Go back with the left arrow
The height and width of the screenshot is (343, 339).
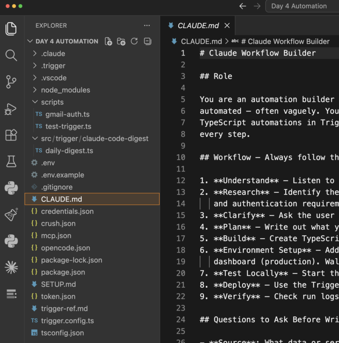(x=242, y=6)
